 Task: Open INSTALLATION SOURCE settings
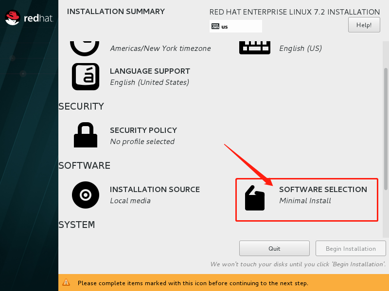pos(155,190)
